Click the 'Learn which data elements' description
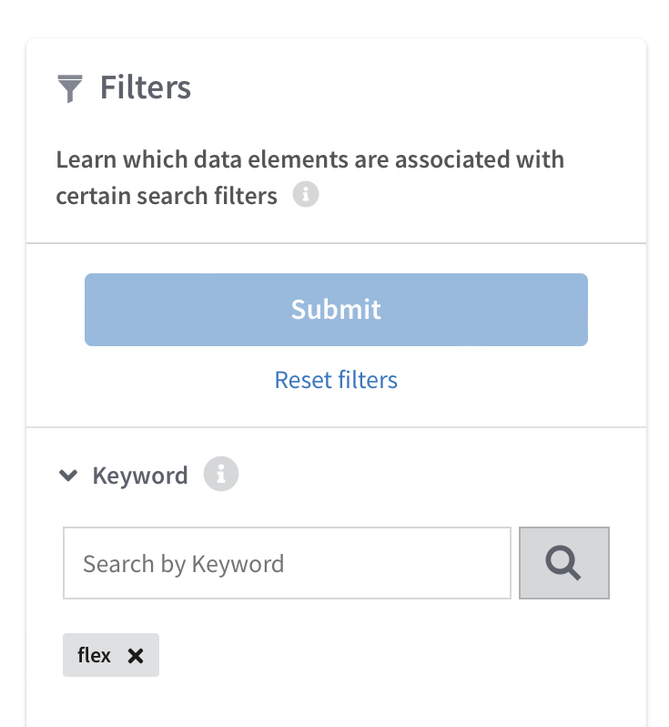The width and height of the screenshot is (669, 727). click(310, 178)
